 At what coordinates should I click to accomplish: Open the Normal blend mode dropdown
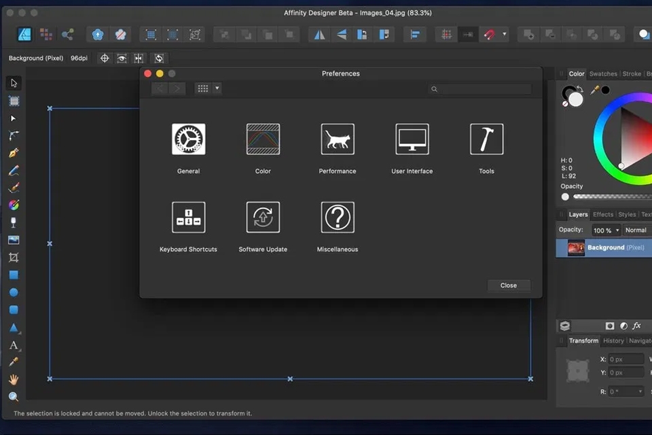click(637, 230)
